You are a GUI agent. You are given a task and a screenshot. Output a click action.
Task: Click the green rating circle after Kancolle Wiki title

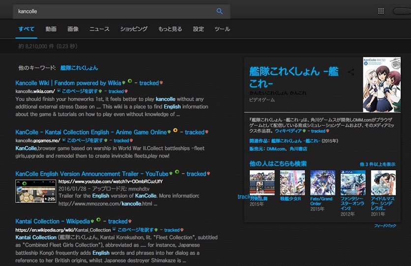pyautogui.click(x=130, y=81)
